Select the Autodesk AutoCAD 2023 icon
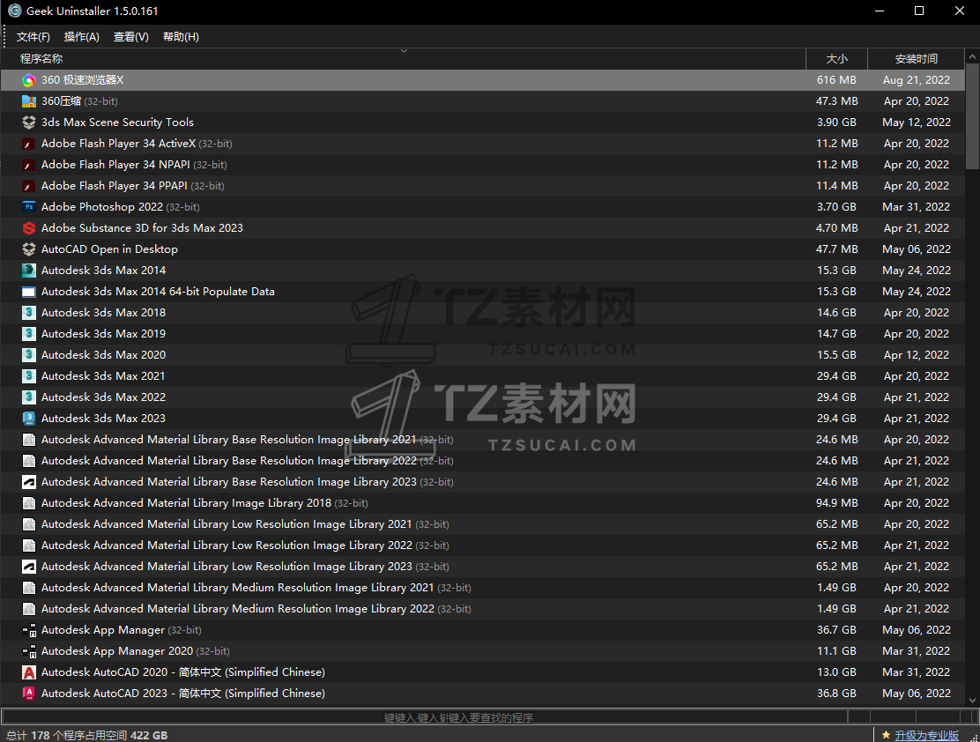 [29, 694]
